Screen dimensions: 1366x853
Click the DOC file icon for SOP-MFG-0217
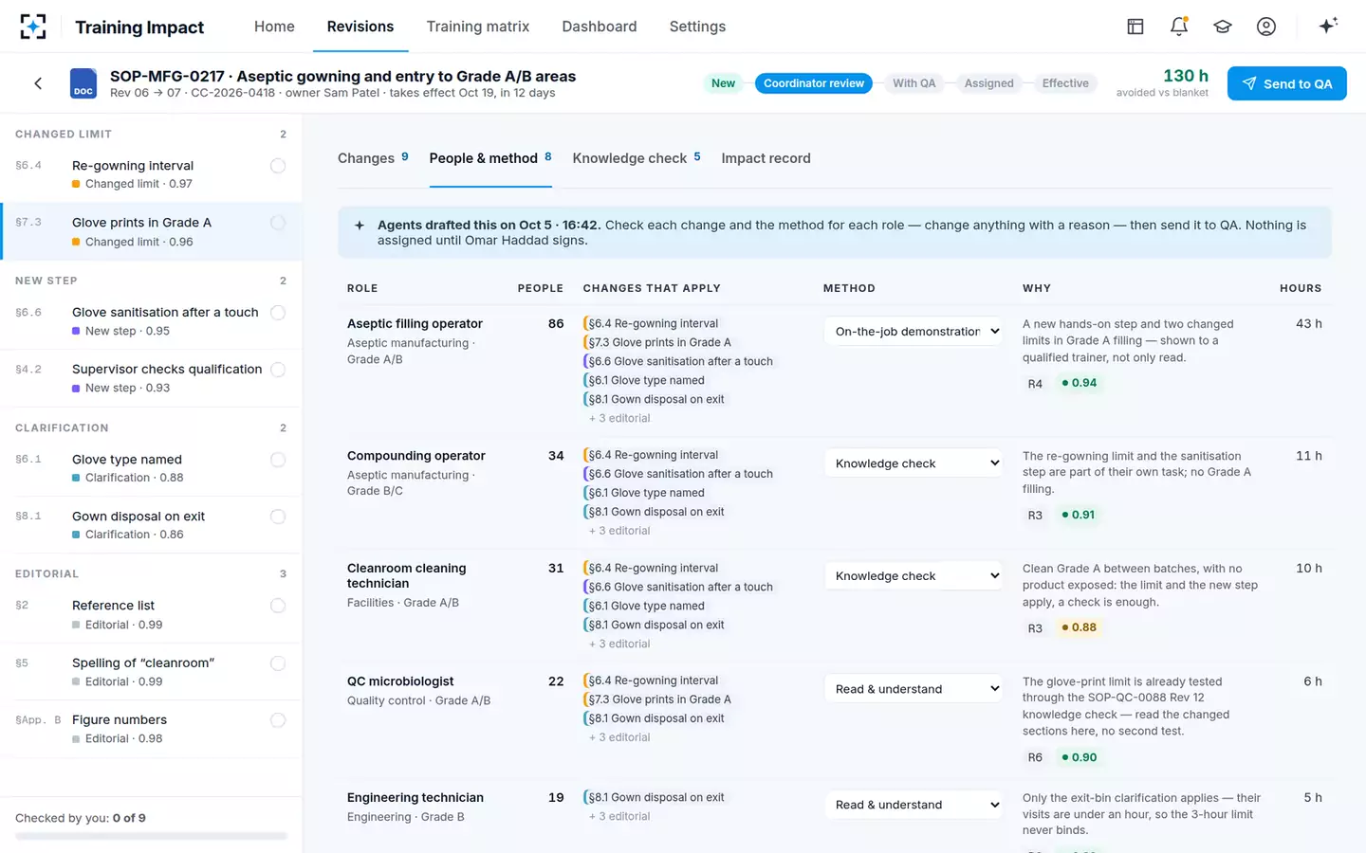(x=83, y=83)
